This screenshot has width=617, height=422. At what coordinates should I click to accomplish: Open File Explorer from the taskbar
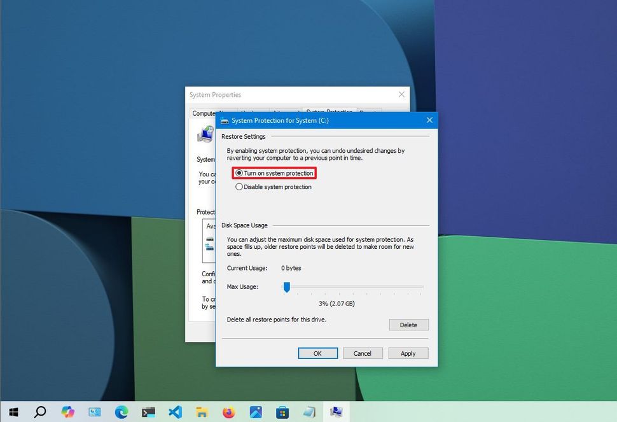(x=202, y=412)
